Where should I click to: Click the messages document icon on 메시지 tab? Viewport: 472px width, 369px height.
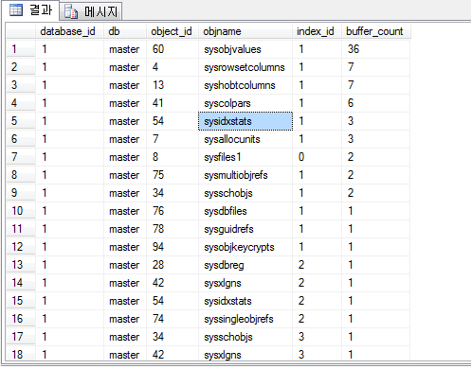tap(71, 12)
